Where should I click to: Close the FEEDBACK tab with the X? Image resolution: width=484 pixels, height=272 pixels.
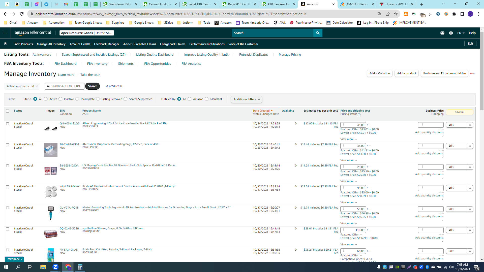click(22, 259)
